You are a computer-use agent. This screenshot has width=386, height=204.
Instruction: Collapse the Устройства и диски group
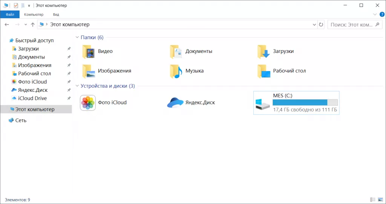click(x=77, y=86)
